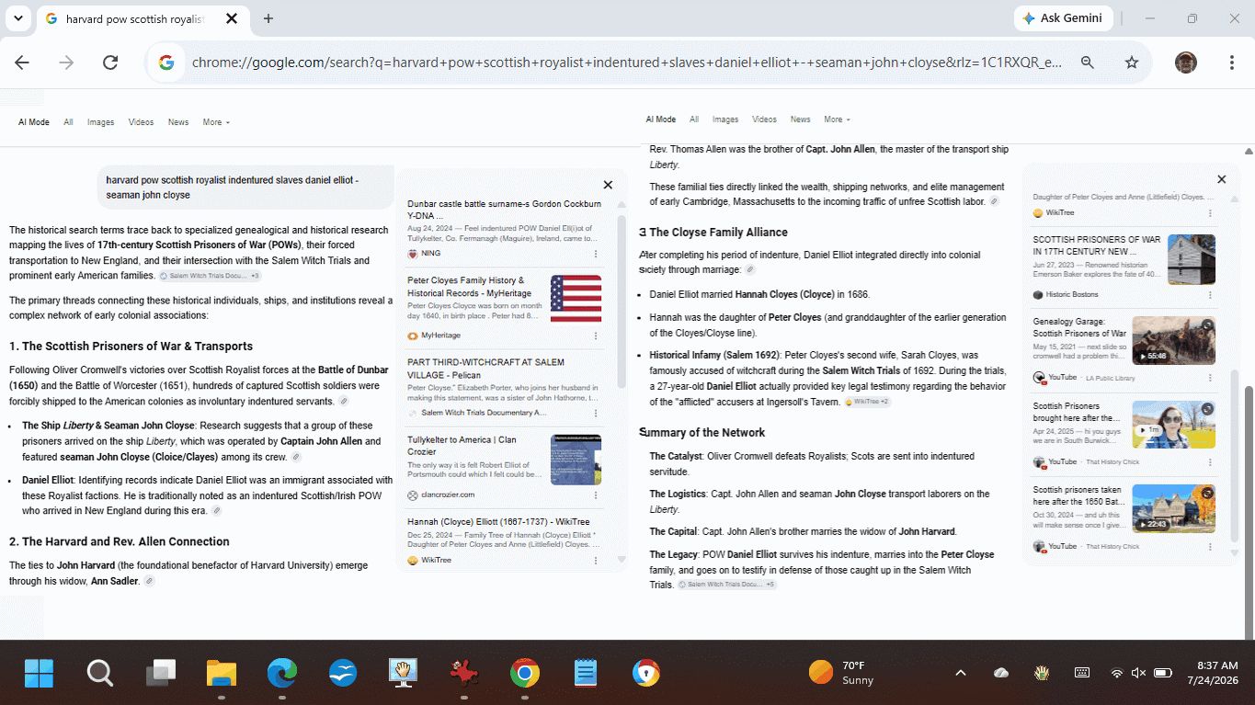Switch to All results in left pane
Screen dimensions: 1255x705
tap(68, 122)
